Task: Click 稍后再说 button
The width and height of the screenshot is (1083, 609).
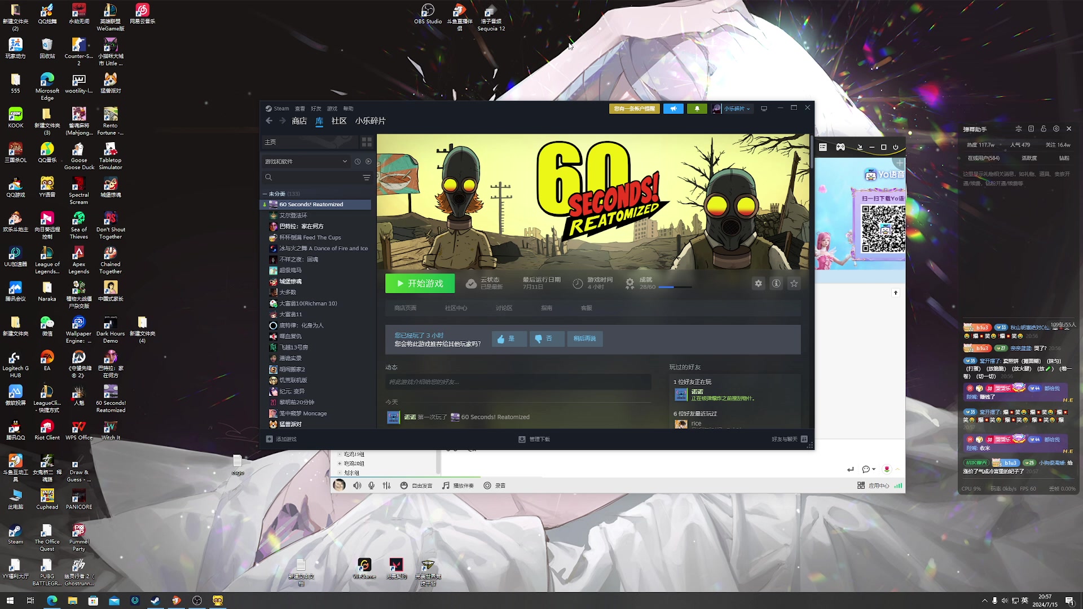Action: (x=584, y=339)
